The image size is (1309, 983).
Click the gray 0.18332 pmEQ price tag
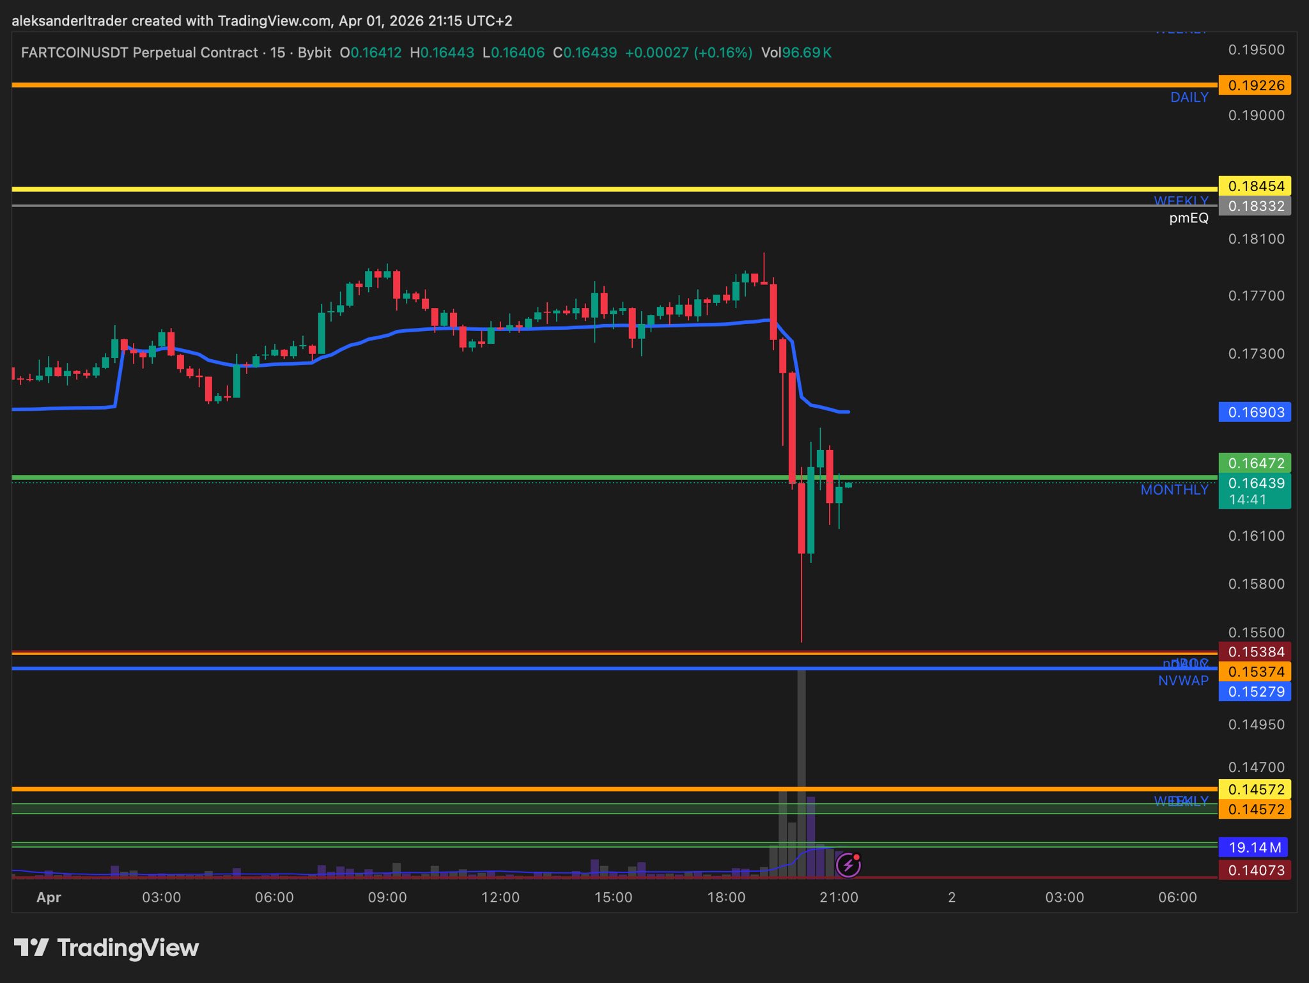click(x=1255, y=206)
